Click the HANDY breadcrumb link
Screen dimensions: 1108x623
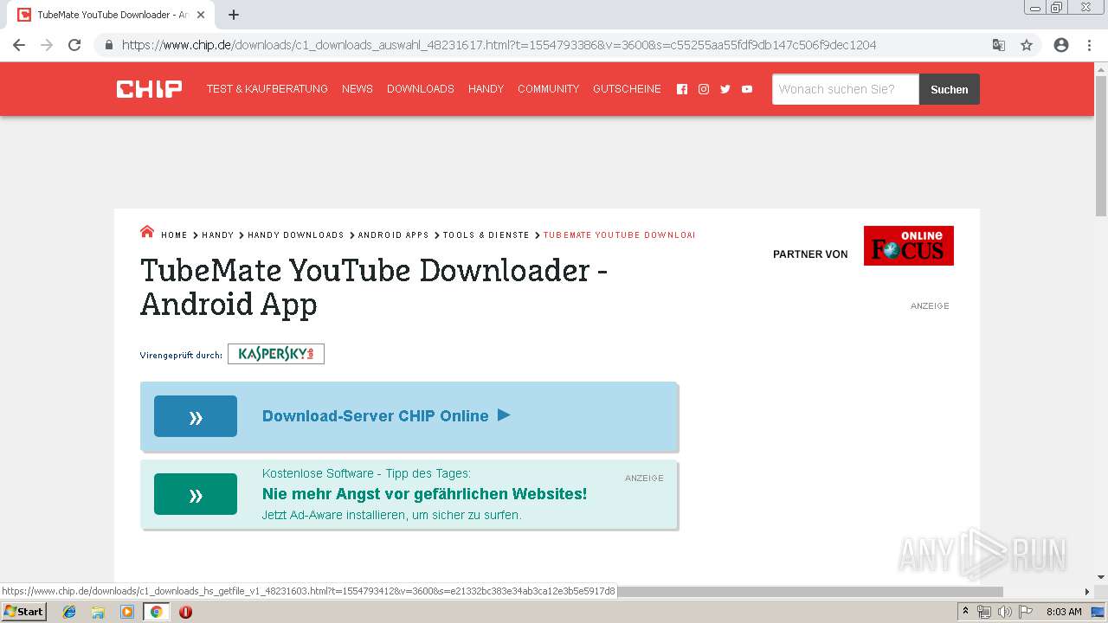[x=218, y=235]
